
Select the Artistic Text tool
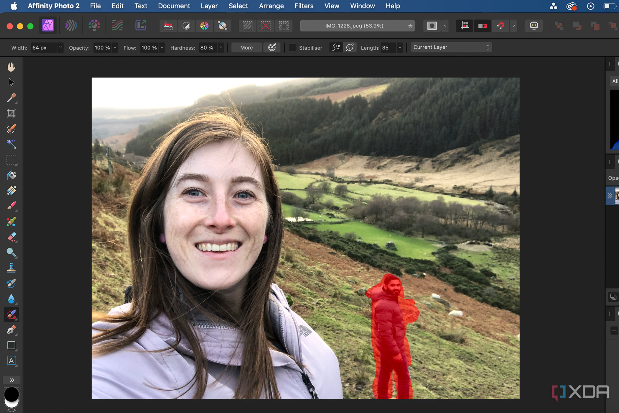pyautogui.click(x=11, y=361)
